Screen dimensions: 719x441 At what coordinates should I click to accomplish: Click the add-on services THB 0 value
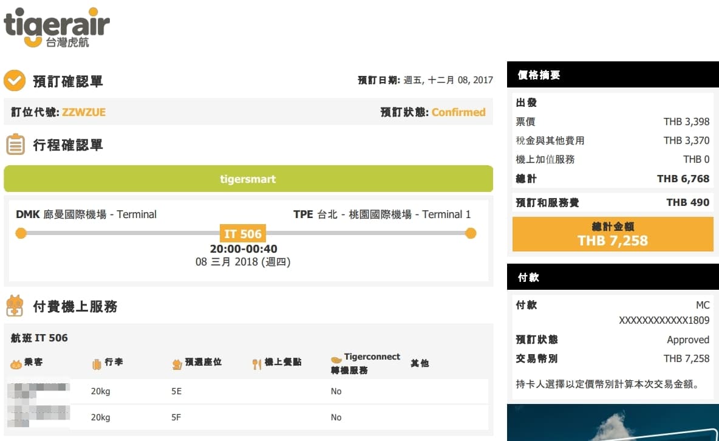coord(696,159)
